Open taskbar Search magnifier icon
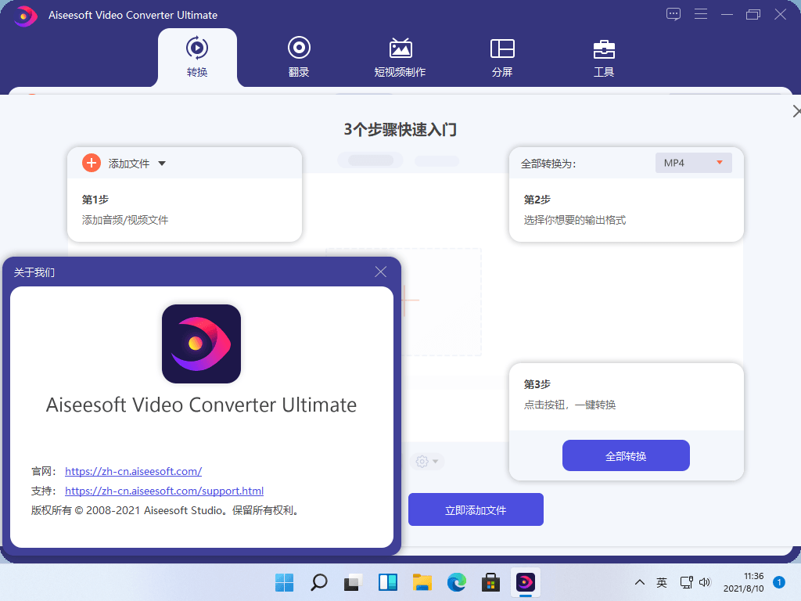The height and width of the screenshot is (601, 801). (319, 582)
